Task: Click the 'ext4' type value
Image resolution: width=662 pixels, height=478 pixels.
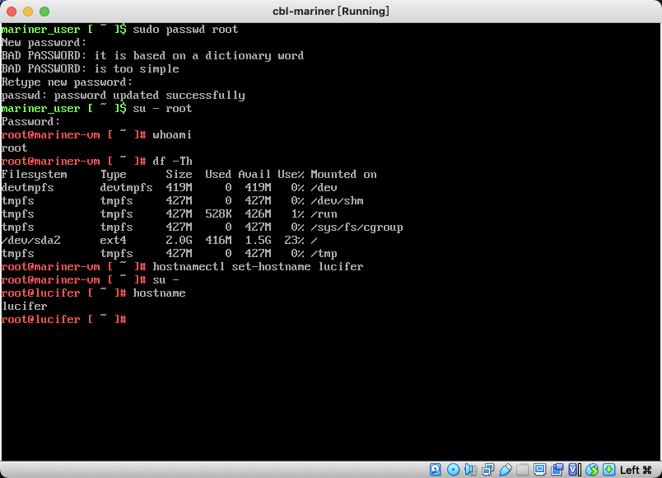Action: pyautogui.click(x=113, y=240)
